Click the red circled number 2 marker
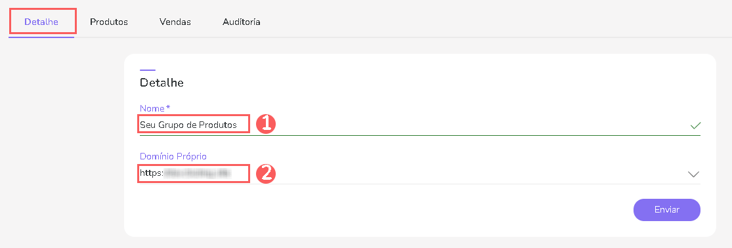 click(266, 173)
